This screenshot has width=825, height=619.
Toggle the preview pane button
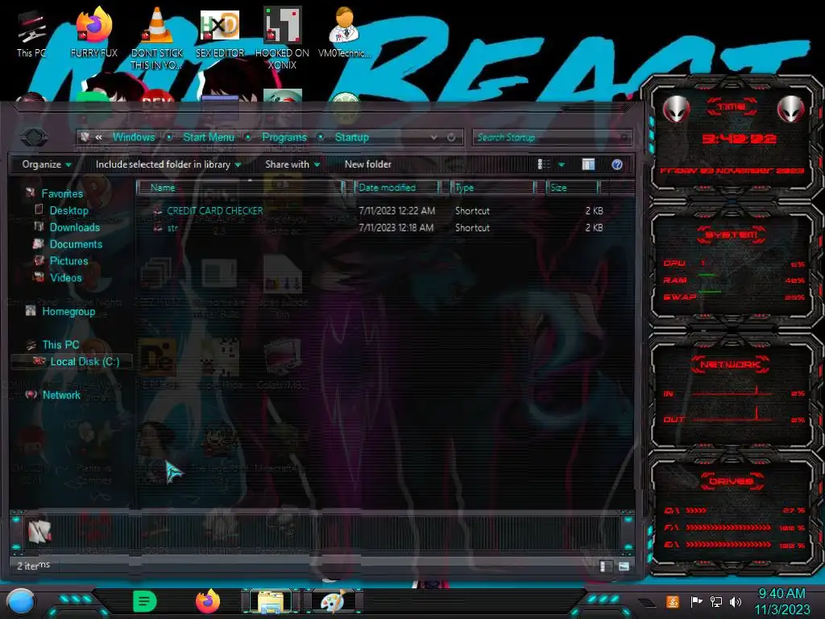tap(588, 164)
